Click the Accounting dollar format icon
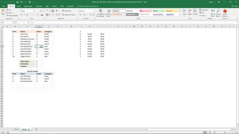239x134 pixels. (80, 15)
